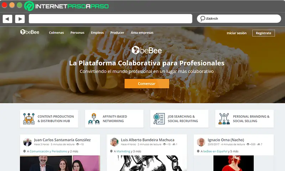Click the empty browser address bar

tap(110, 19)
